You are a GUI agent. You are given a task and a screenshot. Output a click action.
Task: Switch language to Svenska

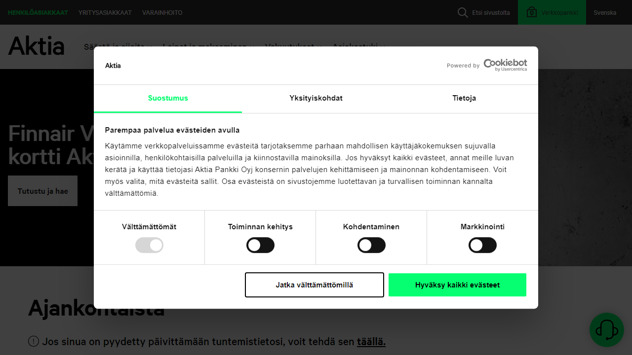605,12
